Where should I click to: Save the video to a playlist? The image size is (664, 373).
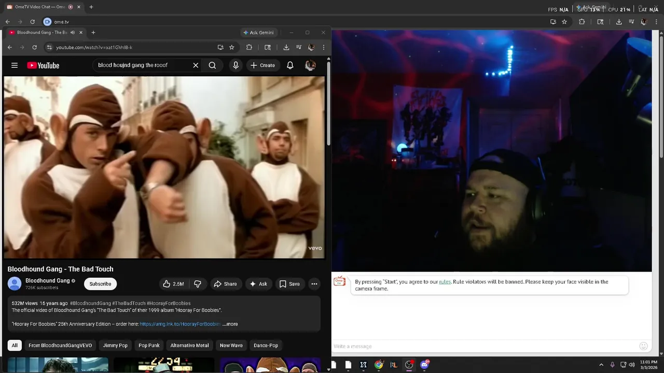289,284
